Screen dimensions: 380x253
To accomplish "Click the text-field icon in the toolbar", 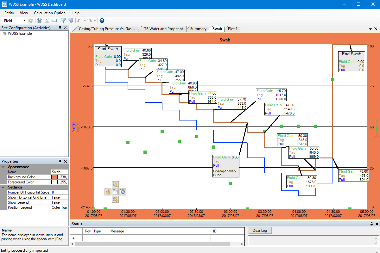I will 54,21.
